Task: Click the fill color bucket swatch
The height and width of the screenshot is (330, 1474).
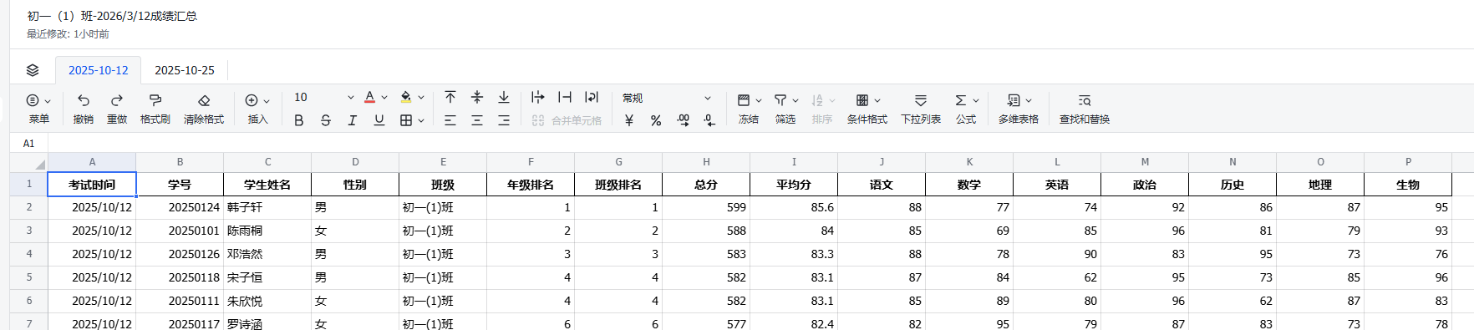Action: (x=406, y=98)
